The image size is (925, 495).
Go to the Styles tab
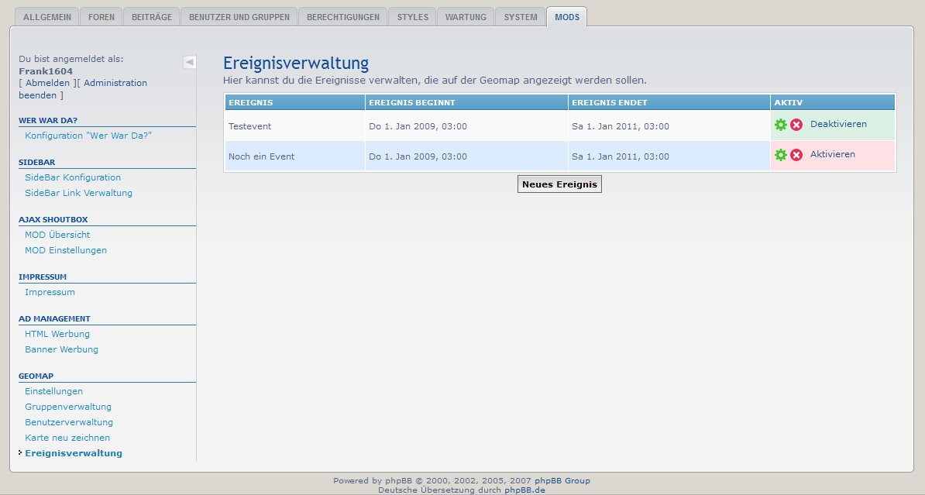(412, 17)
